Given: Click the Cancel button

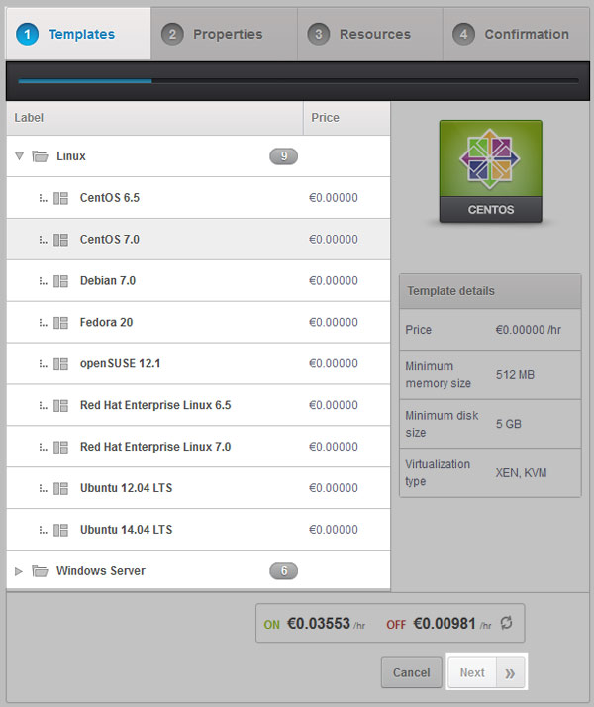Looking at the screenshot, I should (x=412, y=672).
